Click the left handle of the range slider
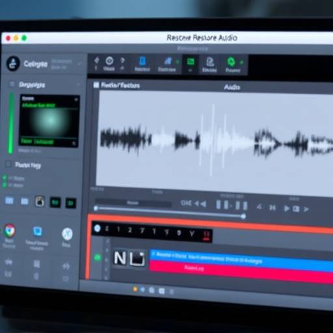The width and height of the screenshot is (333, 333). (96, 209)
